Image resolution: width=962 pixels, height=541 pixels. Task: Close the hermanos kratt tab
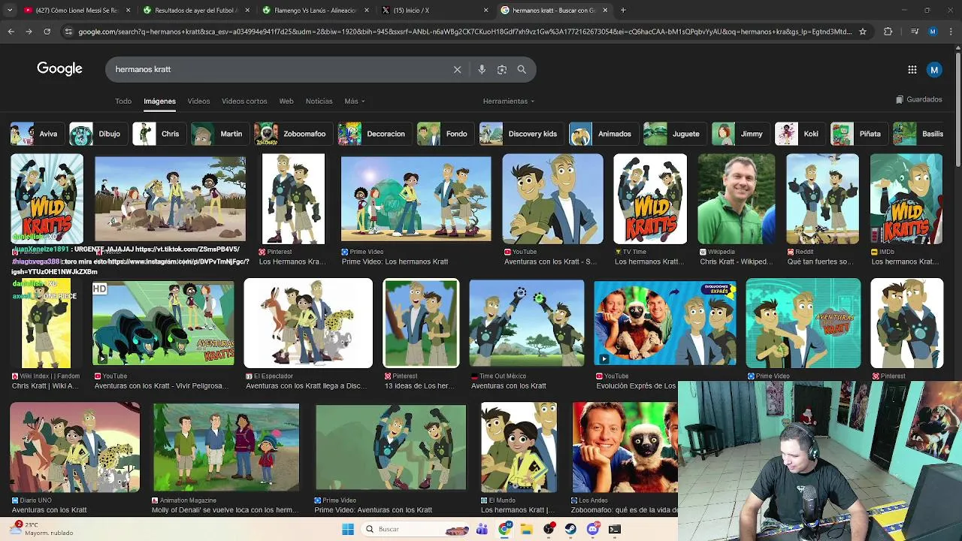point(605,11)
